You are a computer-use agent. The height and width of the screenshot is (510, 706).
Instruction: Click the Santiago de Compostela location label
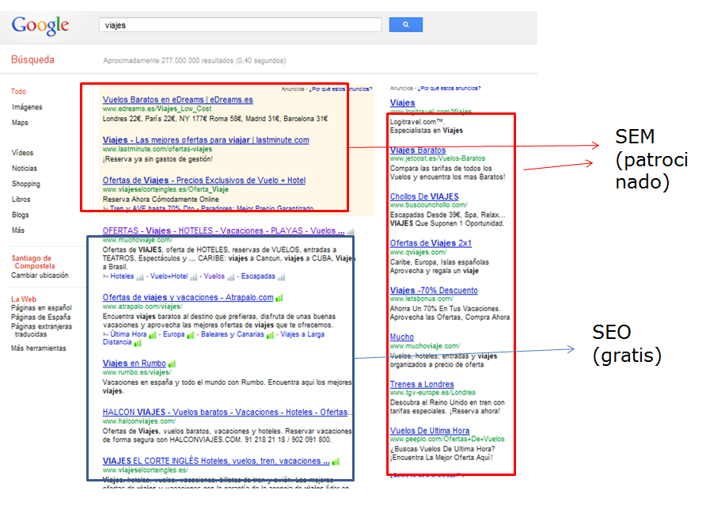coord(32,262)
